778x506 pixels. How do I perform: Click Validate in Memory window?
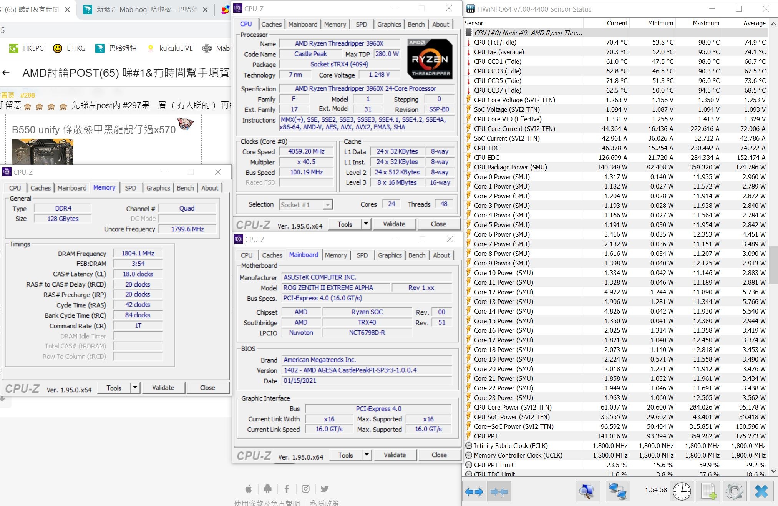tap(163, 388)
